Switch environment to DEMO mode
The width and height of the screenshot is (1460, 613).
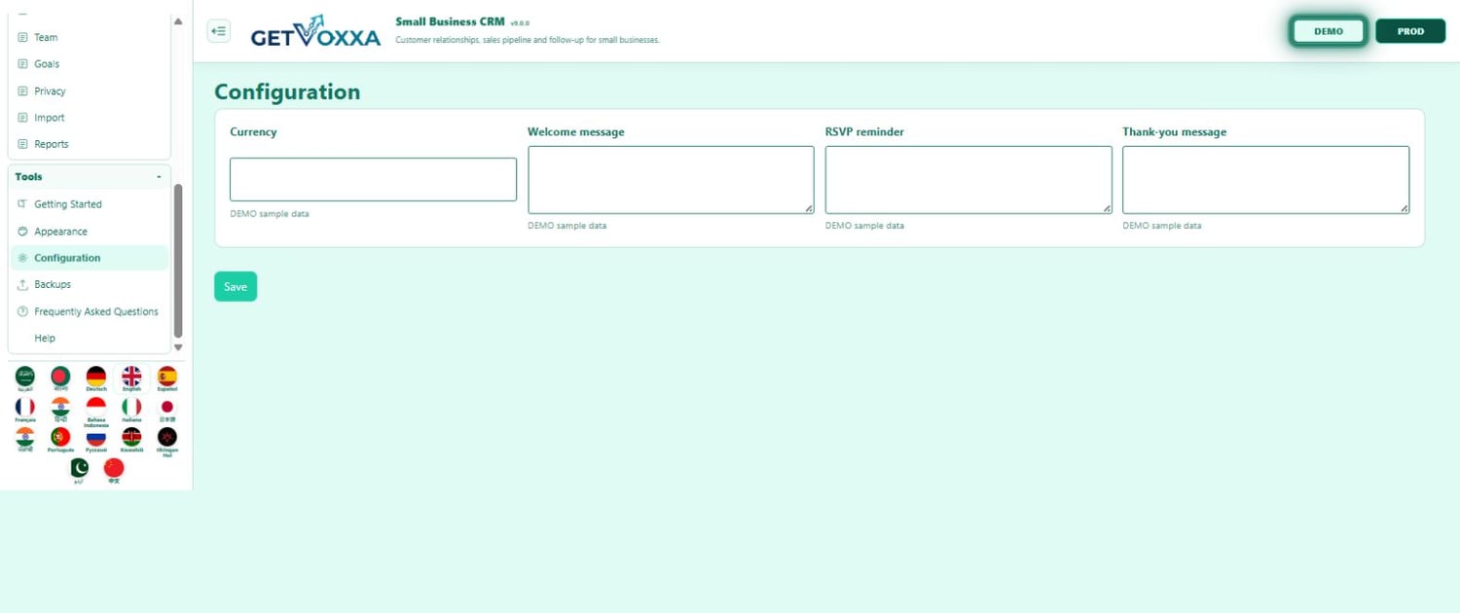(x=1328, y=31)
